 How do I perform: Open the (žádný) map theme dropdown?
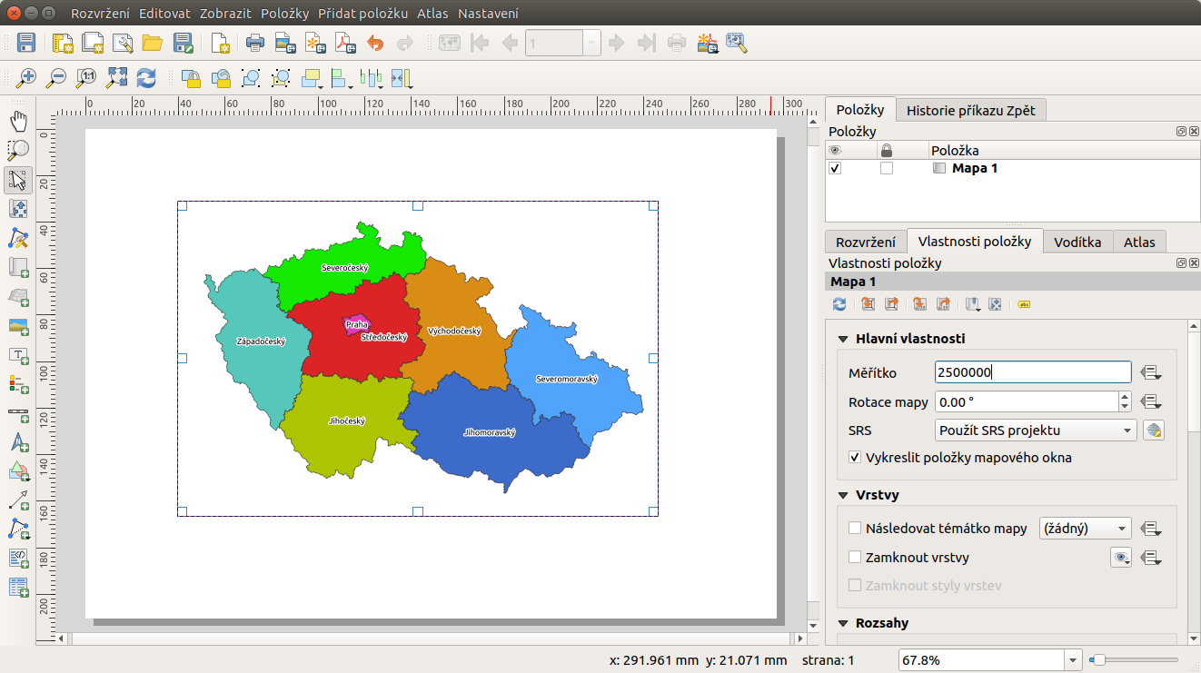tap(1085, 529)
